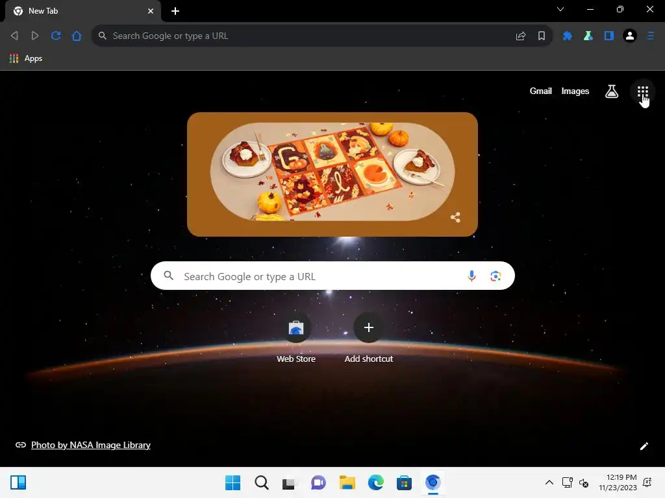Launch Microsoft Edge from taskbar
This screenshot has height=498, width=665.
(375, 482)
